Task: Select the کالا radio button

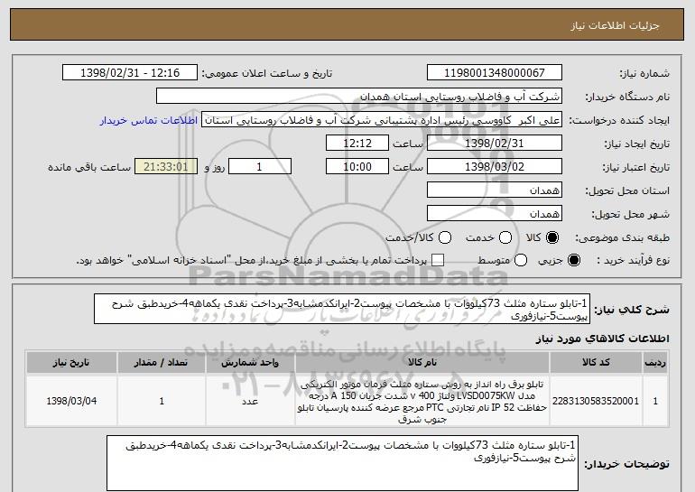Action: [552, 237]
